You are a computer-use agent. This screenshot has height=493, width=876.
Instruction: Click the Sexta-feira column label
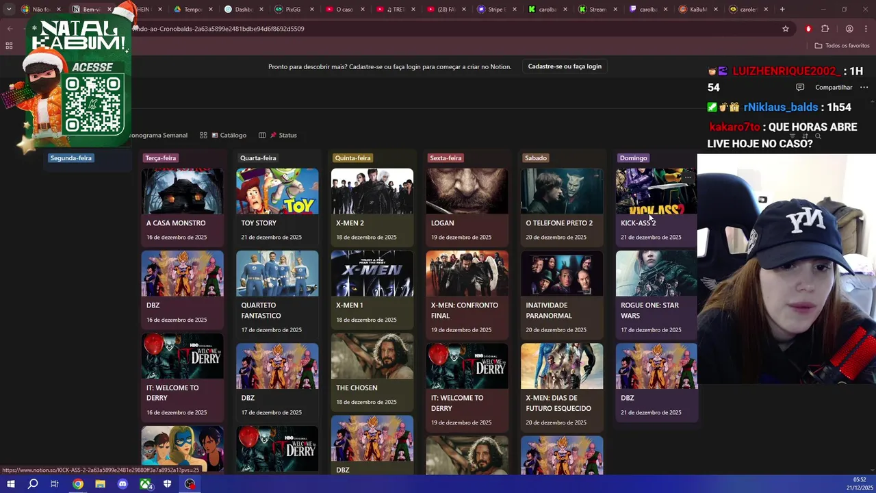[446, 158]
